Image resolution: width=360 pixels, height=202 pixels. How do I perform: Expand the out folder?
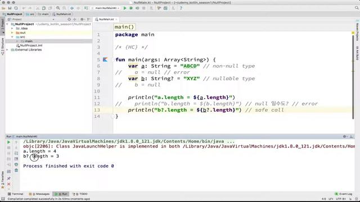(x=12, y=33)
